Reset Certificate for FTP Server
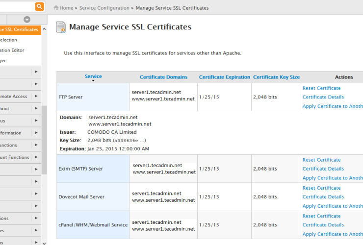The image size is (363, 245). [x=321, y=88]
